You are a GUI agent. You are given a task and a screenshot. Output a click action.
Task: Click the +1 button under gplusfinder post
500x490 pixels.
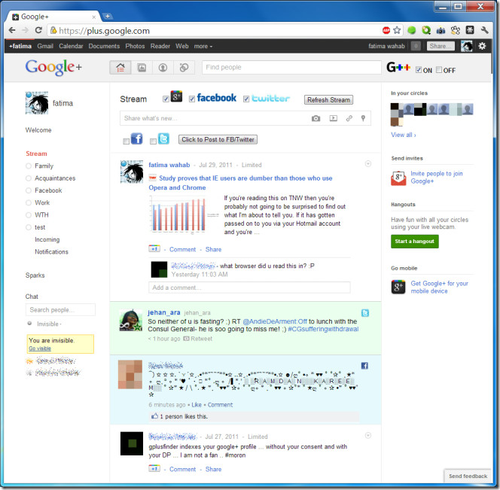[154, 469]
